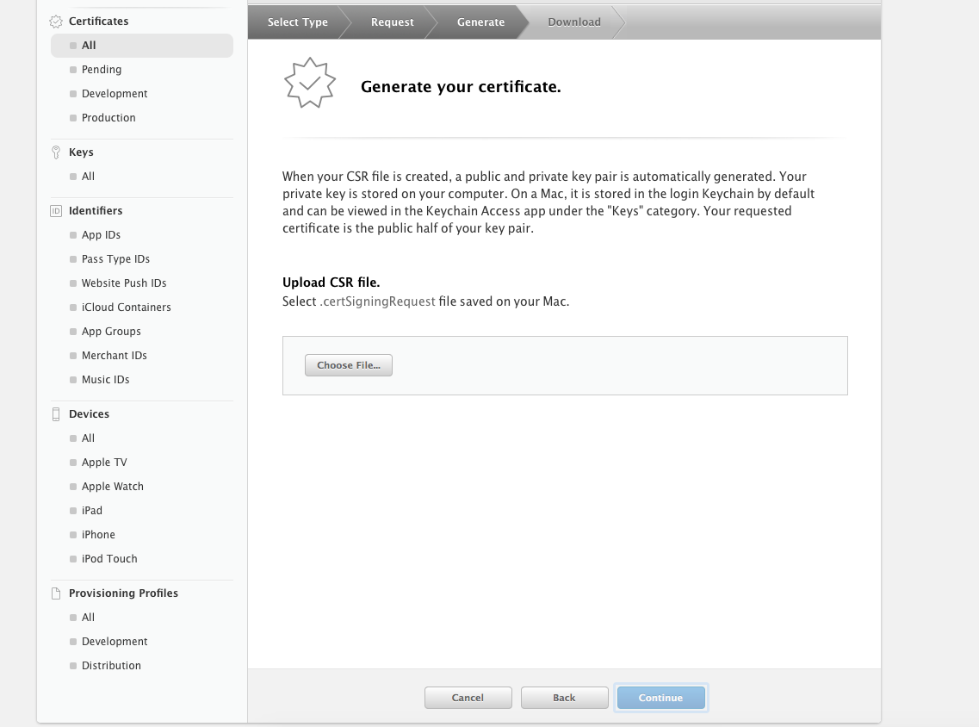The height and width of the screenshot is (727, 979).
Task: Open iCloud Containers
Action: tap(126, 308)
